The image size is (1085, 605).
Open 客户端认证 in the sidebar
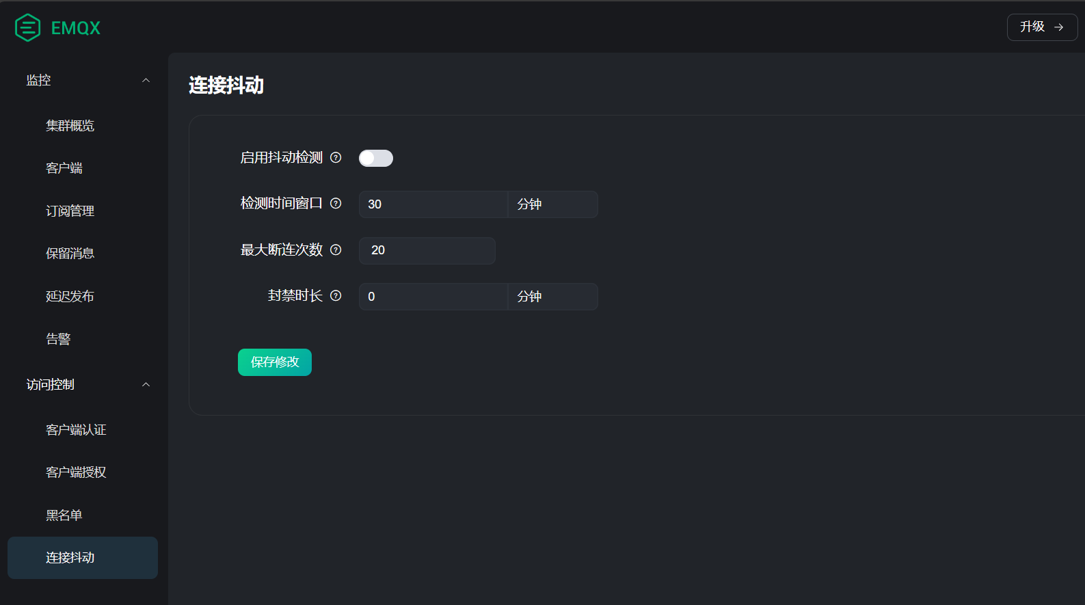pyautogui.click(x=76, y=430)
